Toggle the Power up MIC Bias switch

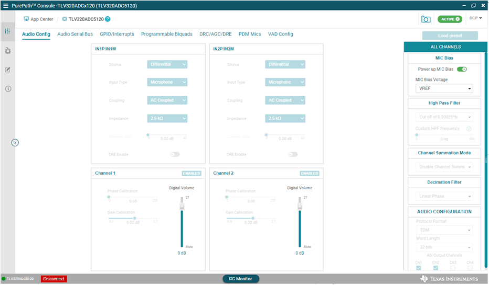pyautogui.click(x=462, y=69)
